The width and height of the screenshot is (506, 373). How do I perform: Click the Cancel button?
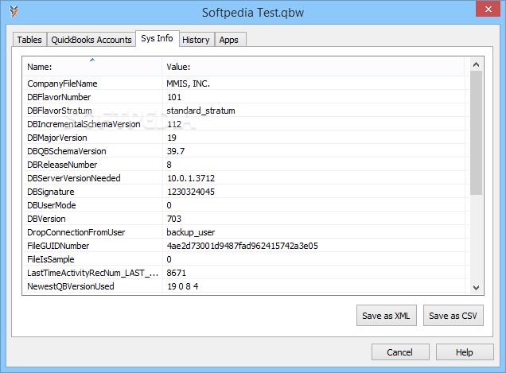coord(400,352)
